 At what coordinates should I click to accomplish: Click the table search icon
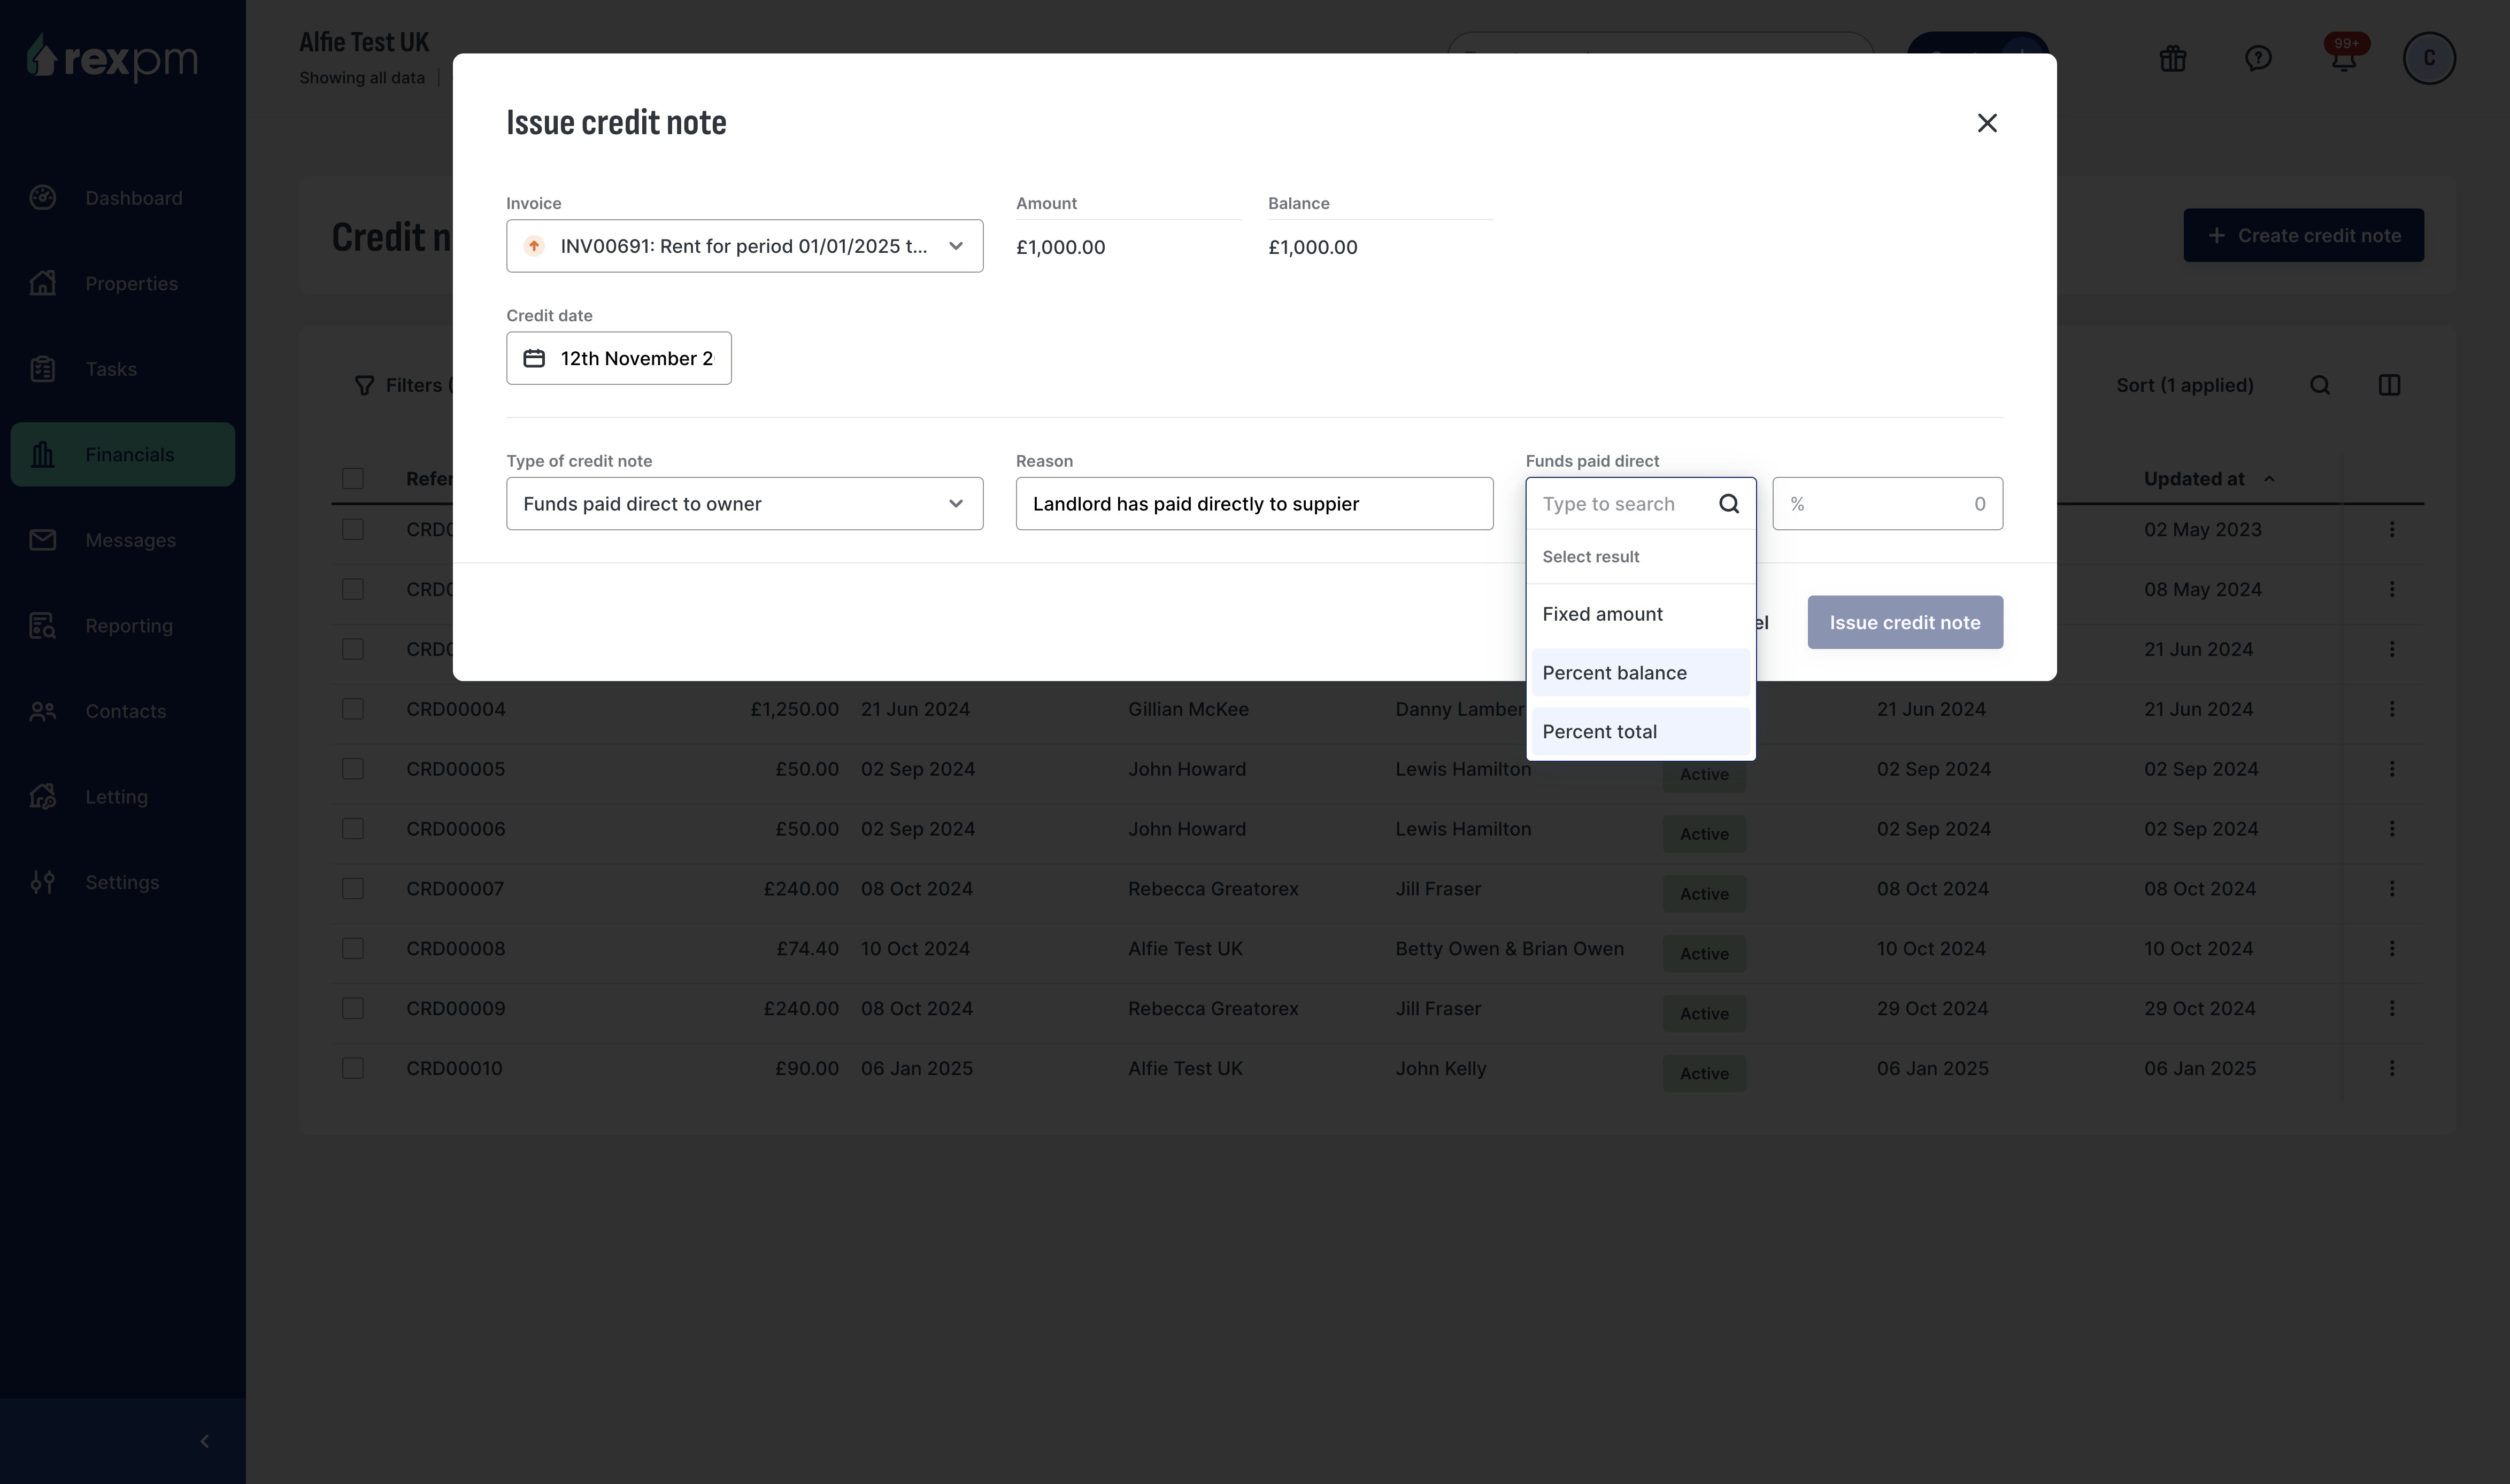[2320, 386]
